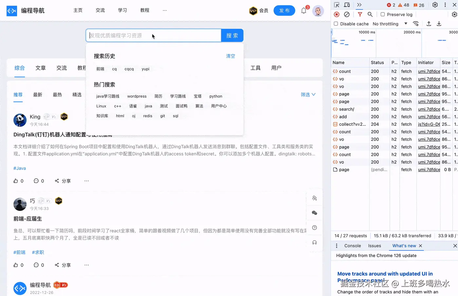Close the What's new drawer tab
Screen dimensions: 458x296
click(420, 246)
